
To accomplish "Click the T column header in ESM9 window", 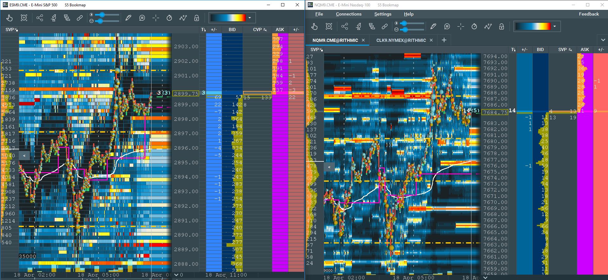I will pos(203,29).
